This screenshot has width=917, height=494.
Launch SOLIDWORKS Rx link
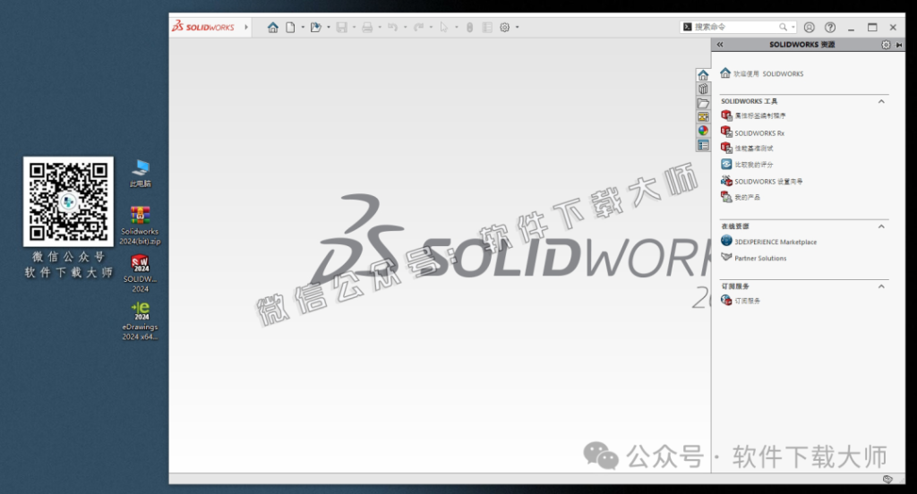[x=752, y=132]
